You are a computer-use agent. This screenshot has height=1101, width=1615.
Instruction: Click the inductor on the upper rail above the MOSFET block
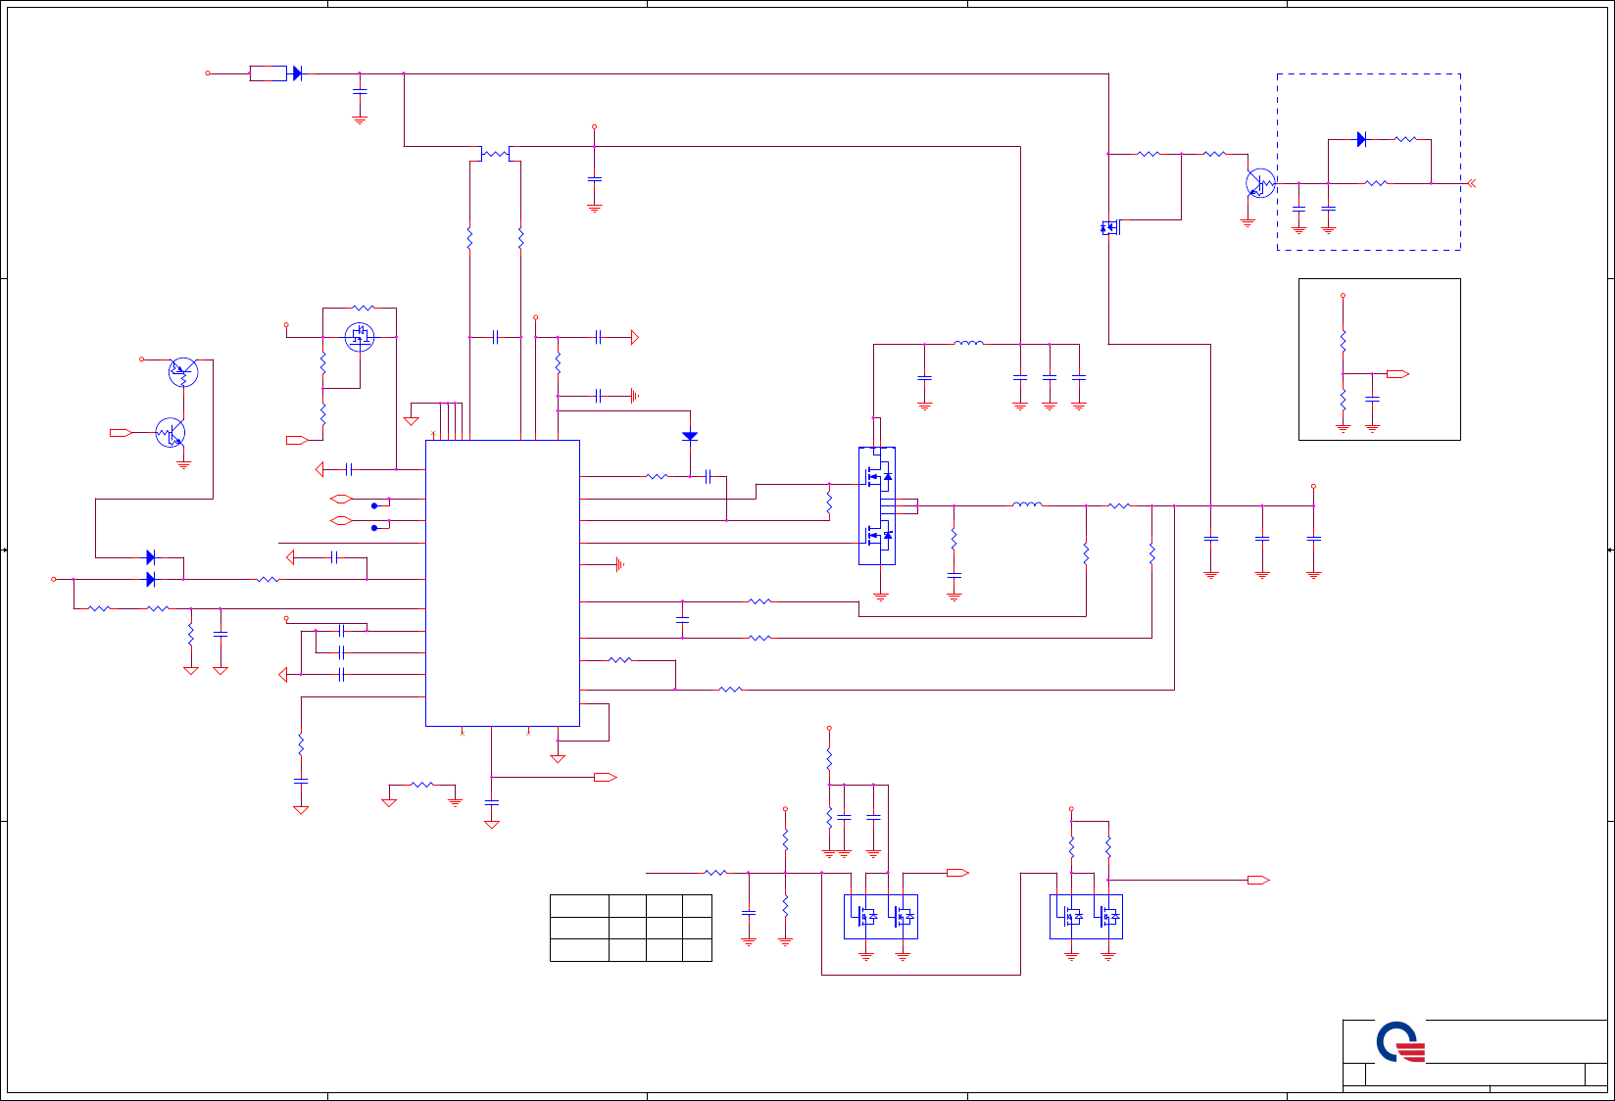click(x=968, y=344)
